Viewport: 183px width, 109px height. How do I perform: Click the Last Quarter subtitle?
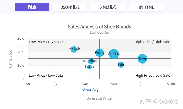pyautogui.click(x=100, y=33)
